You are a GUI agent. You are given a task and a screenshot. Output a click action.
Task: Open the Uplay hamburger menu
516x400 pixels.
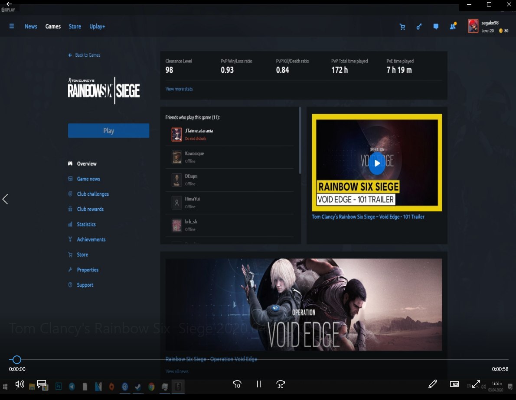[x=12, y=26]
